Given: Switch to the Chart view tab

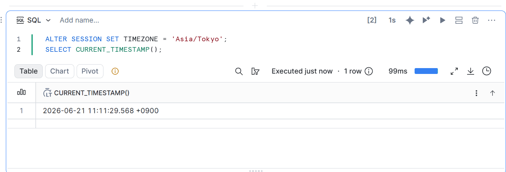Looking at the screenshot, I should click(60, 71).
